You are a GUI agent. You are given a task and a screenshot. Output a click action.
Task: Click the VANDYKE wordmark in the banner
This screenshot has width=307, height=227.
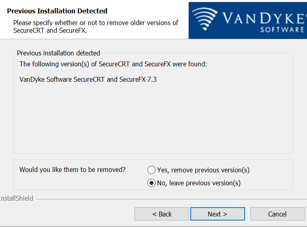(x=263, y=18)
